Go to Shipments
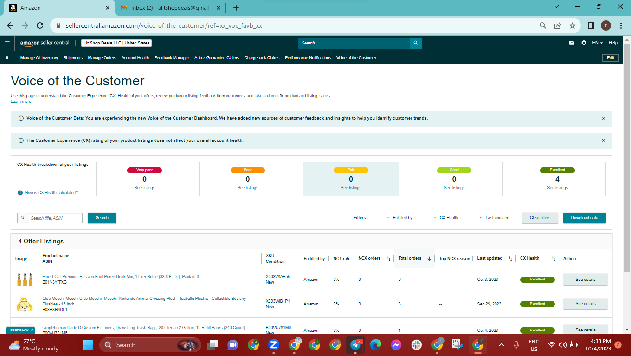 (73, 58)
